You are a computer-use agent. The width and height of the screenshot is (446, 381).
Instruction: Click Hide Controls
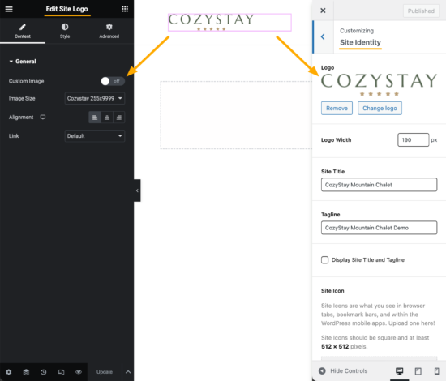click(x=343, y=370)
